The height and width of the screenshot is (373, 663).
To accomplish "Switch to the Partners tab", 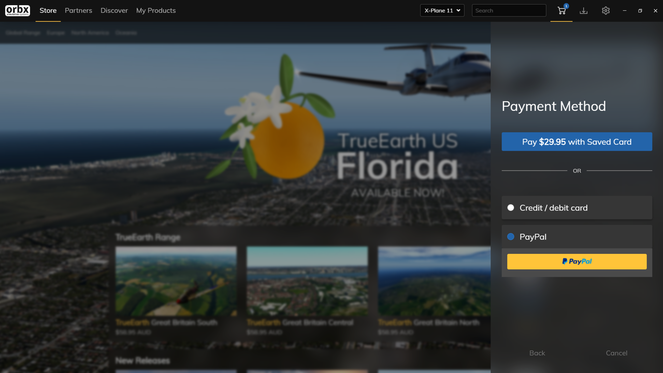I will click(x=78, y=10).
